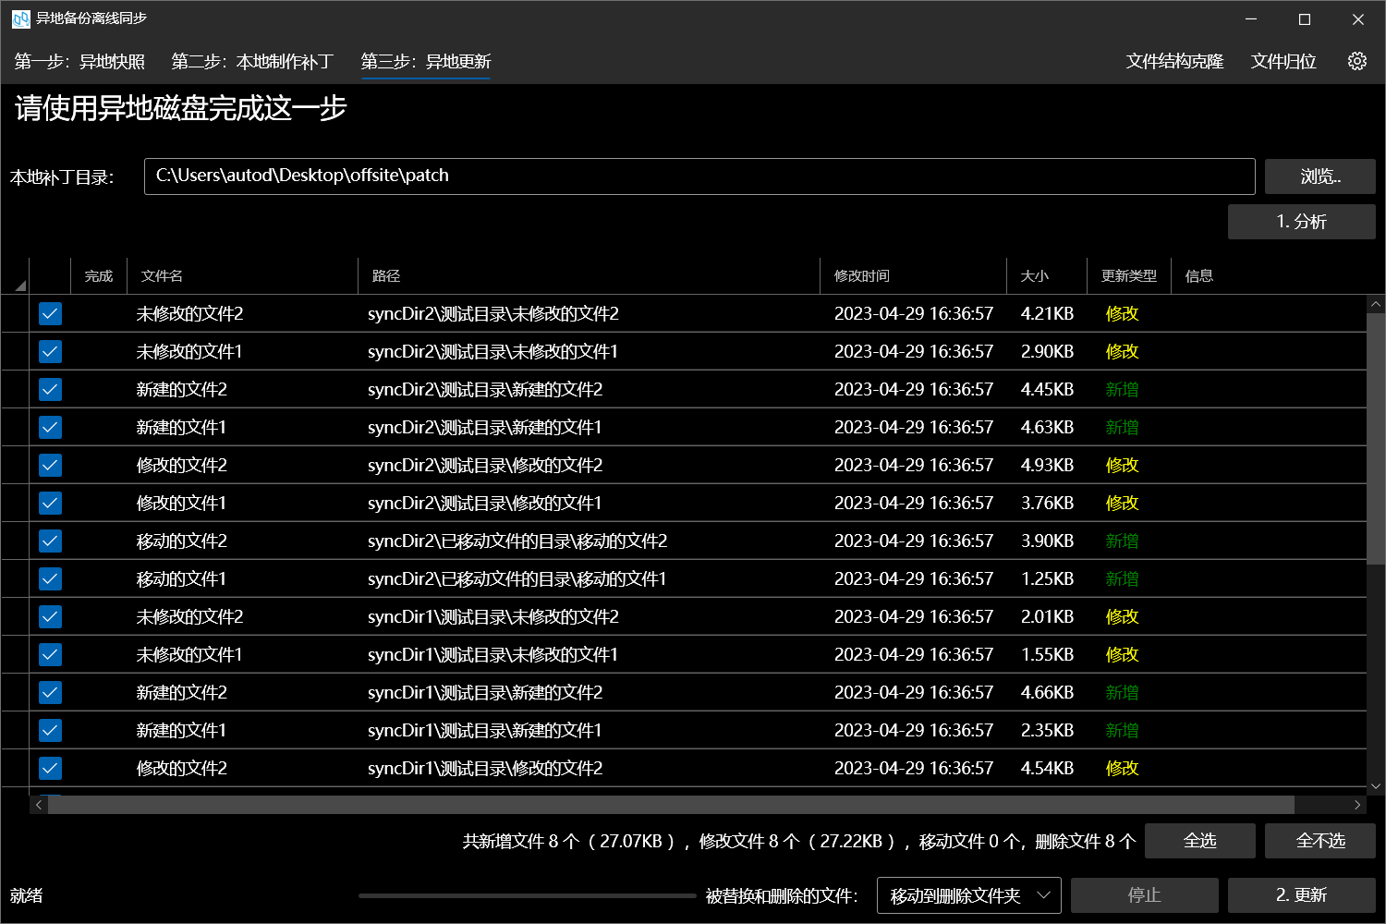Click size cell 4.63KB

coord(1047,428)
